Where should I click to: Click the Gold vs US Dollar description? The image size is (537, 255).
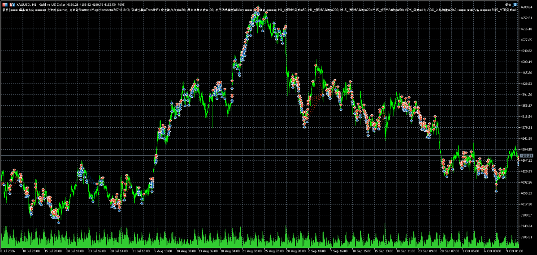[52, 4]
